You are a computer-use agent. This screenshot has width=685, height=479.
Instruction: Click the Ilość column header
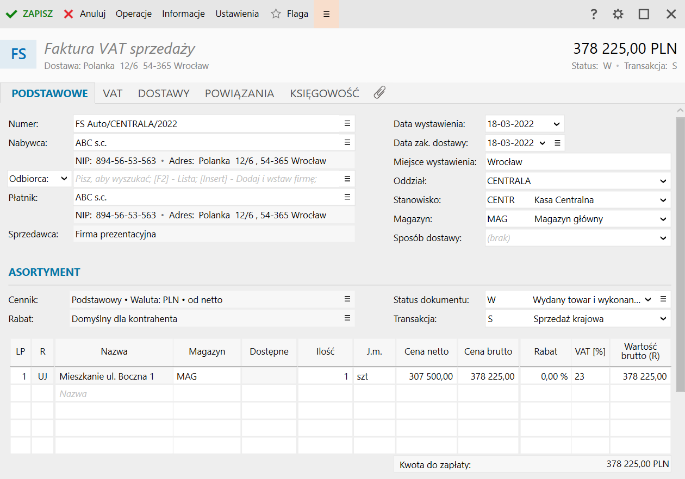tap(325, 351)
